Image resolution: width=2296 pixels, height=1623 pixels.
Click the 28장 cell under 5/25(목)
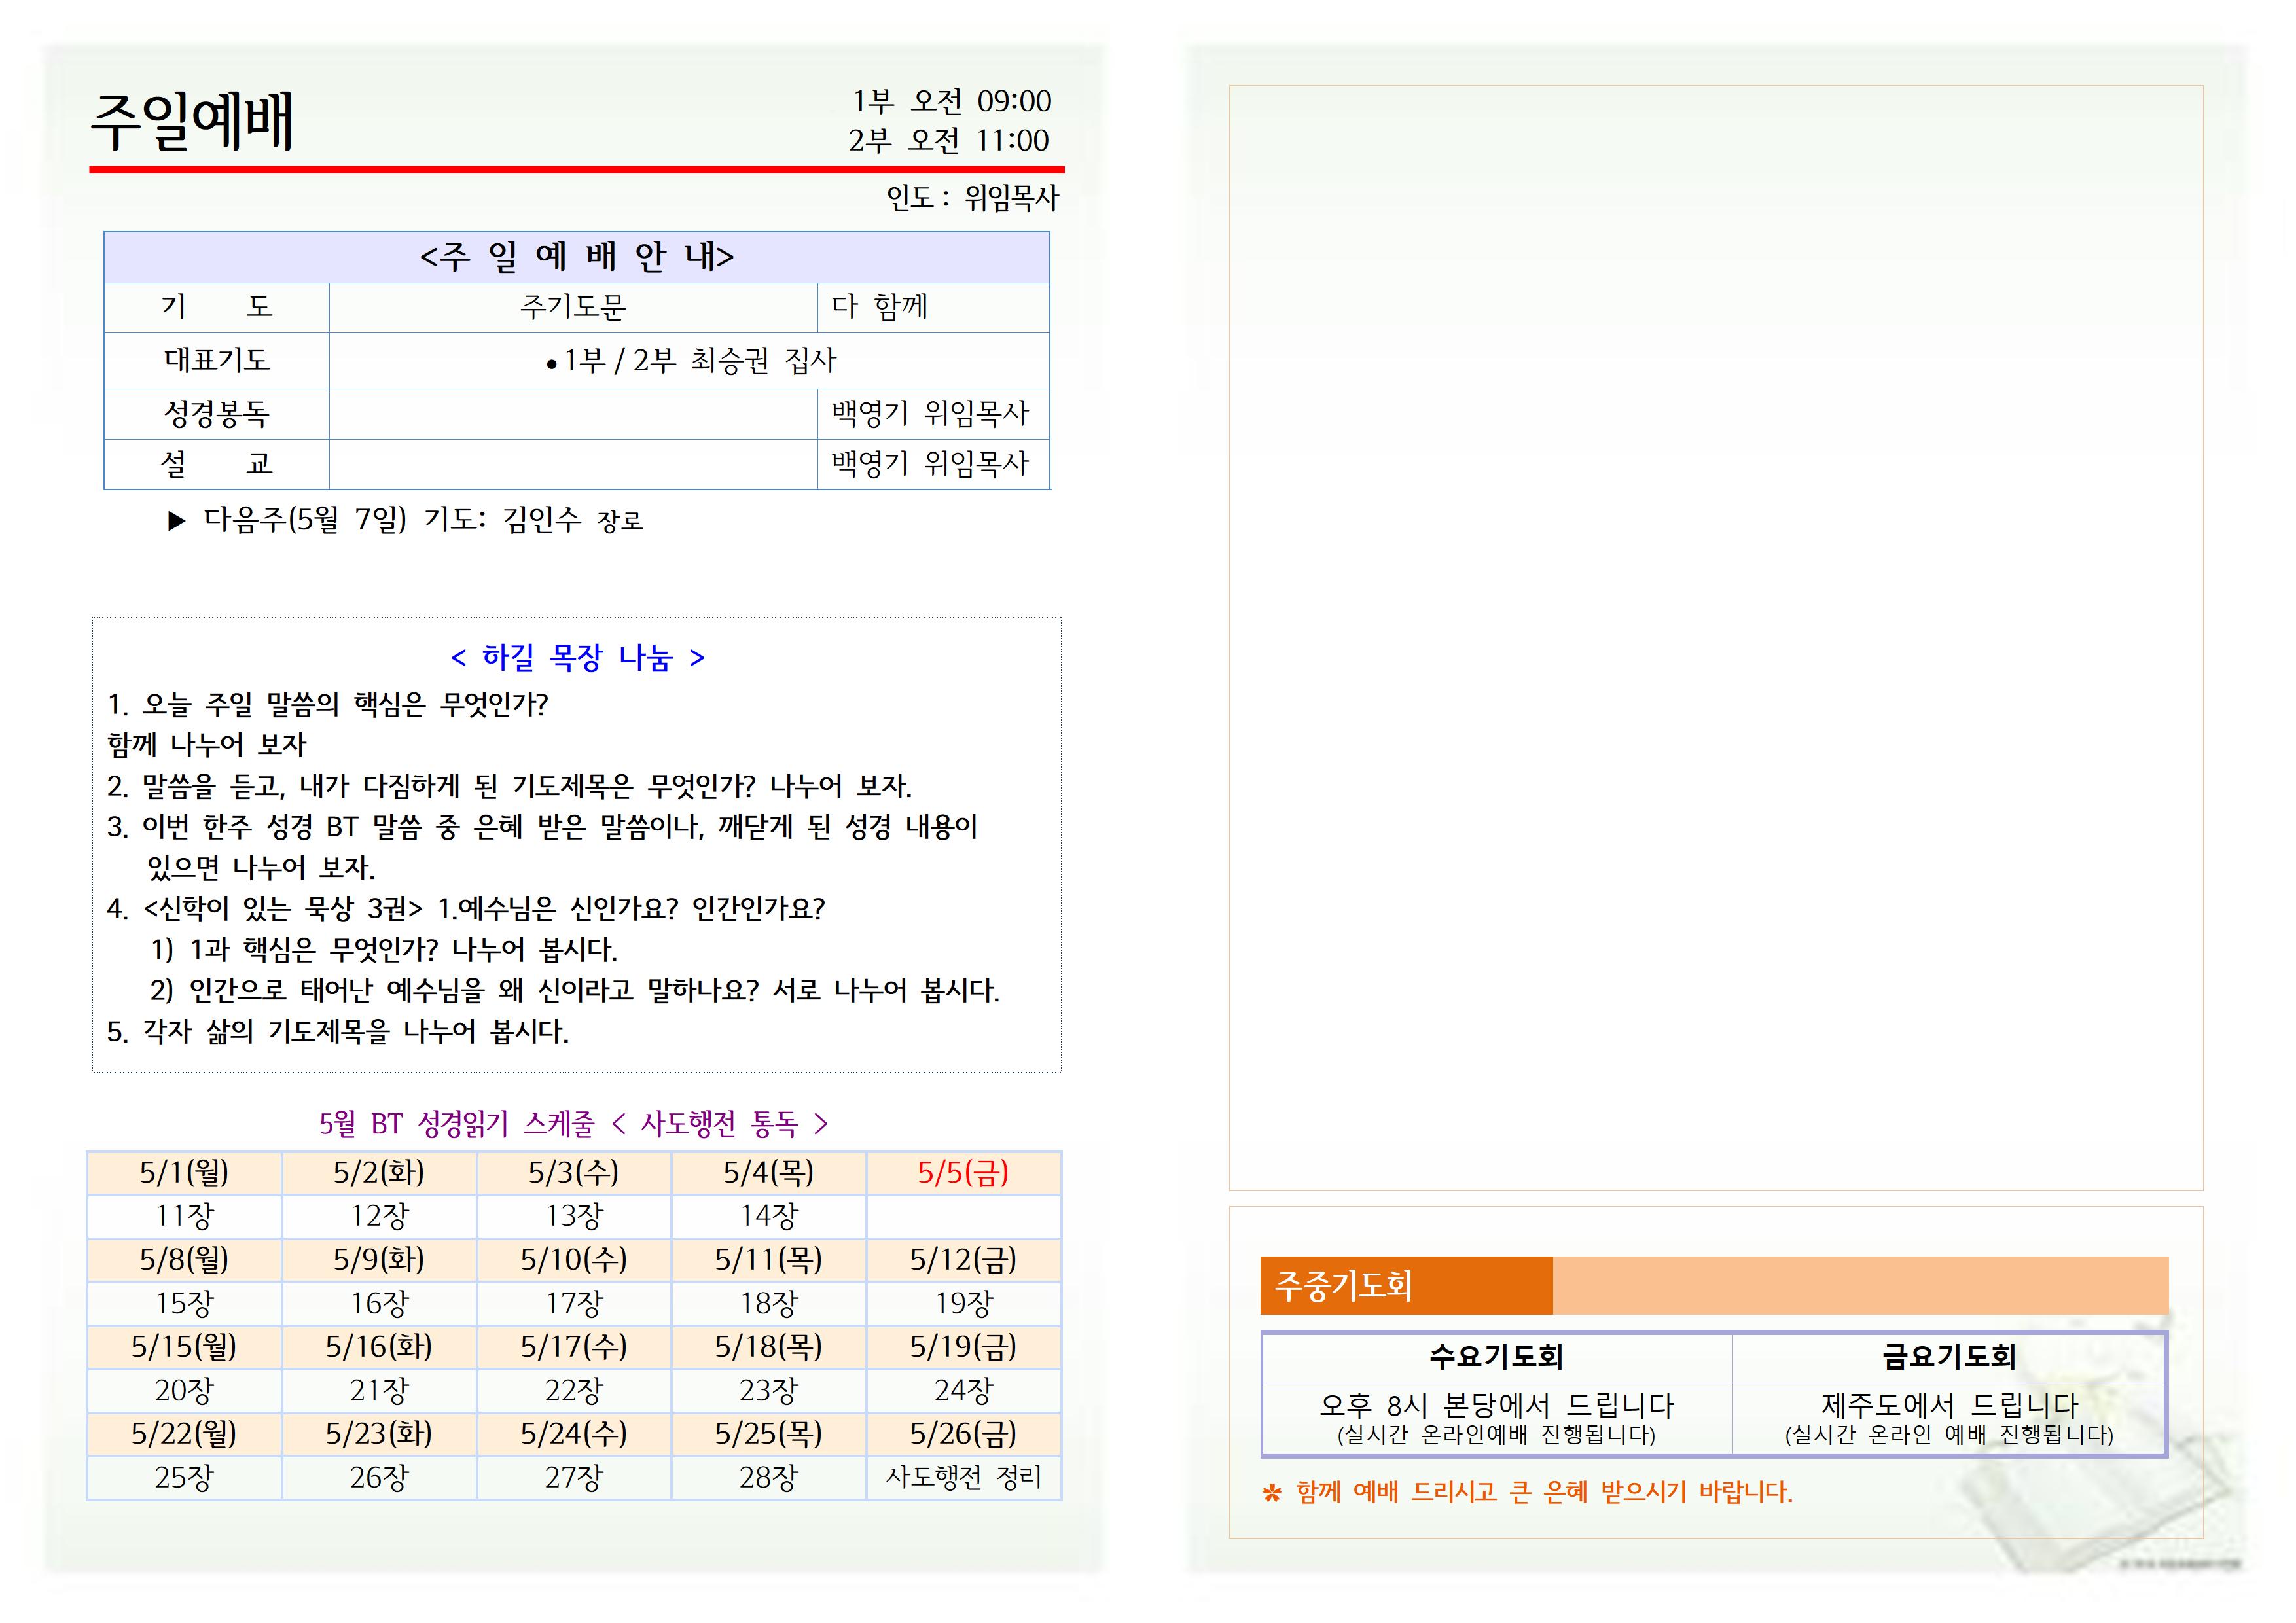point(768,1477)
